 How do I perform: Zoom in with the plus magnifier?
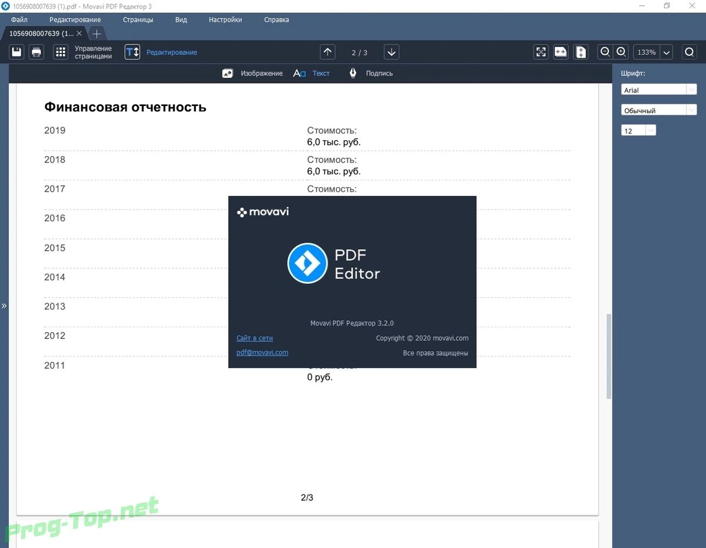621,52
